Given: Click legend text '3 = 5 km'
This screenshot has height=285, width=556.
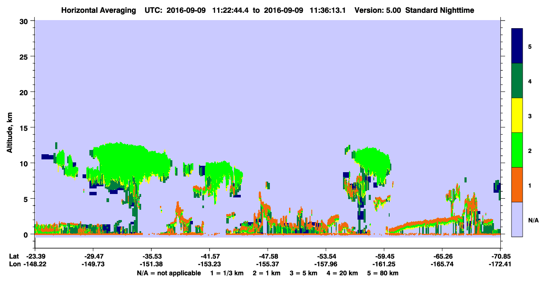Looking at the screenshot, I should coord(303,273).
